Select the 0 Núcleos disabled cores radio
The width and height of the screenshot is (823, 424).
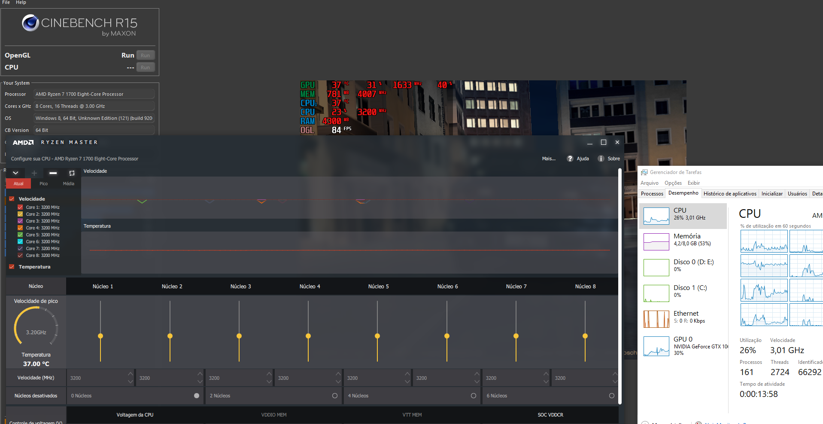[197, 396]
